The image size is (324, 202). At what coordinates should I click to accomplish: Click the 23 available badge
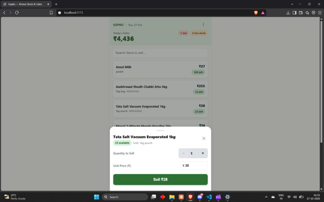[122, 143]
